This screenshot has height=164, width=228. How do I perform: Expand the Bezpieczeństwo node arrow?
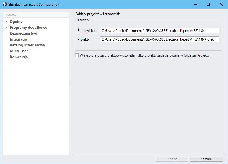[x=6, y=33]
